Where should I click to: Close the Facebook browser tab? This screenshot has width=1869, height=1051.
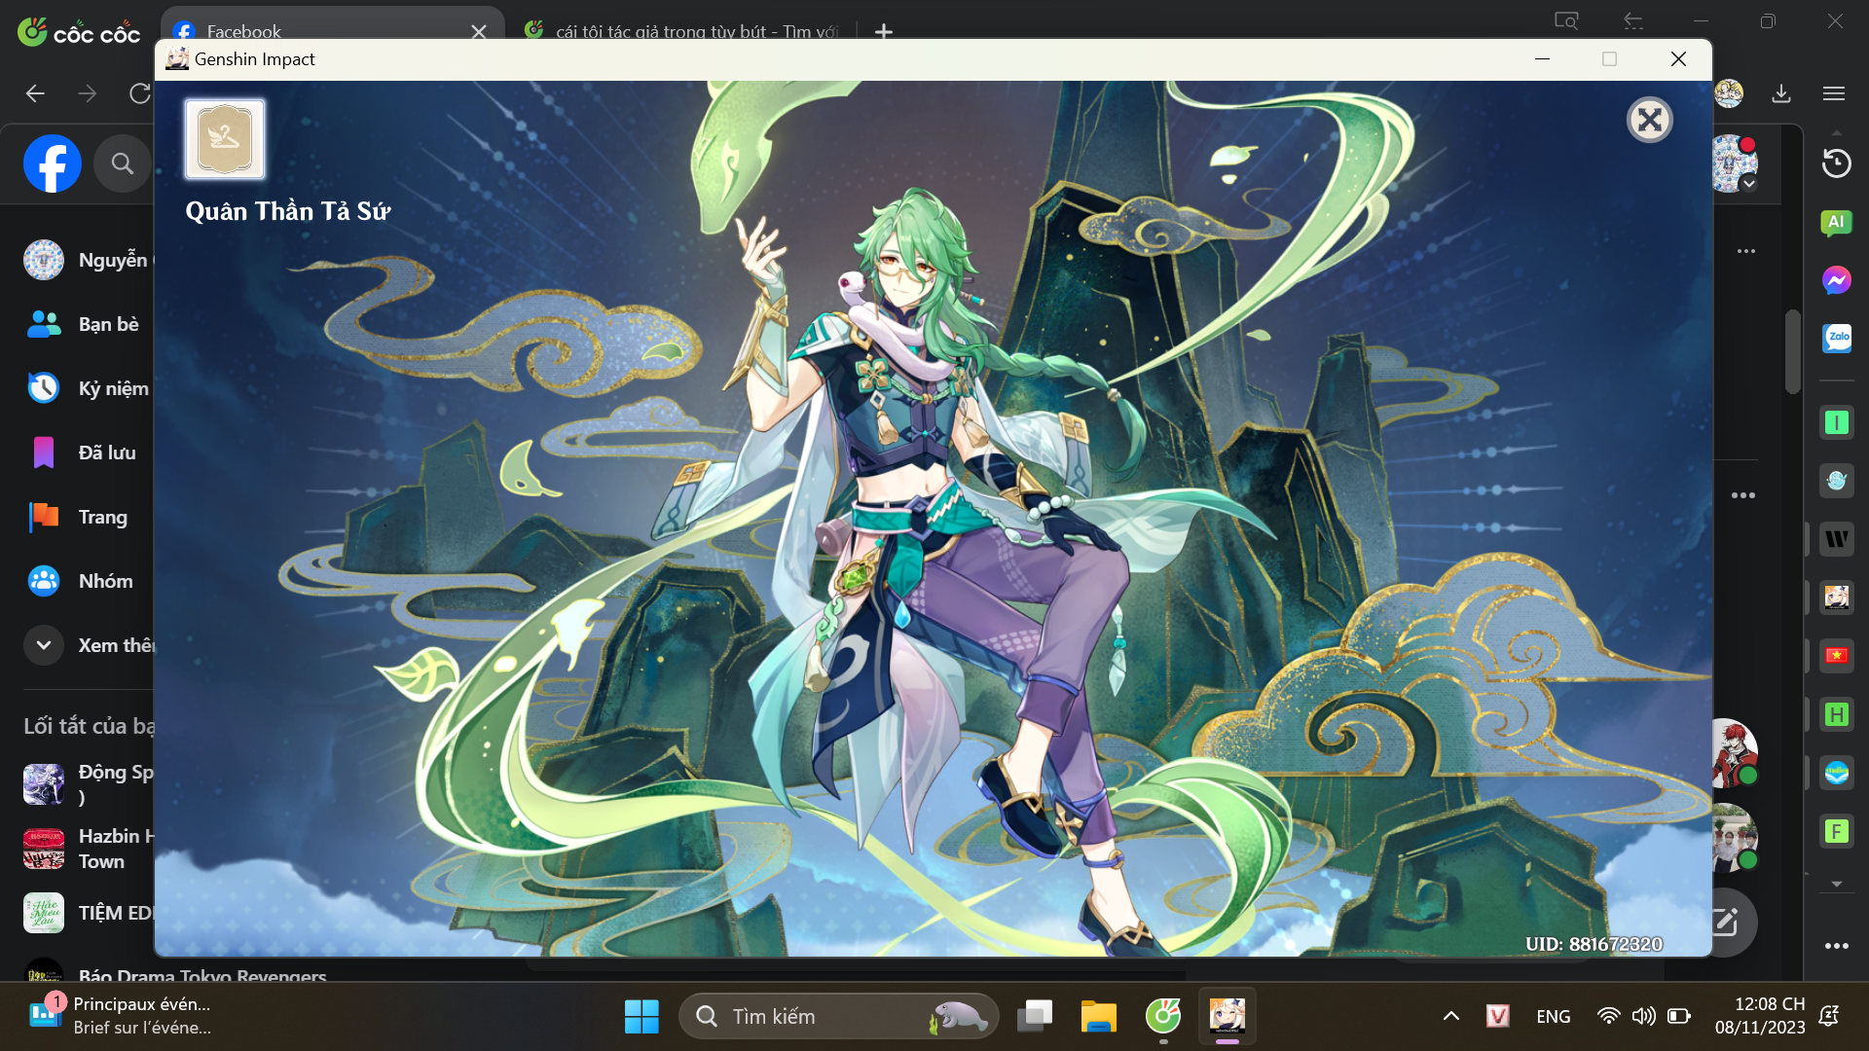pos(478,31)
